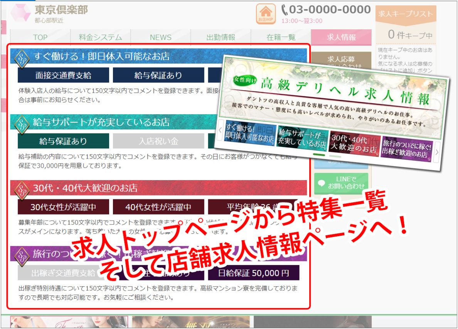Click the 30代・40代大歓迎のお店 heading
The height and width of the screenshot is (329, 458).
[x=85, y=188]
